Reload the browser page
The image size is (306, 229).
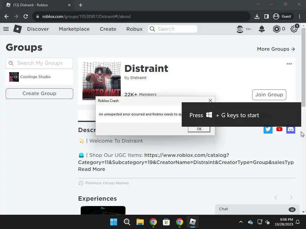pos(26,17)
